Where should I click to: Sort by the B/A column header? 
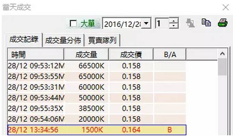pos(170,54)
